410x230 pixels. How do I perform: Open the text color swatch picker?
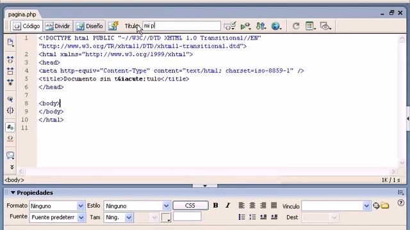[x=166, y=217]
